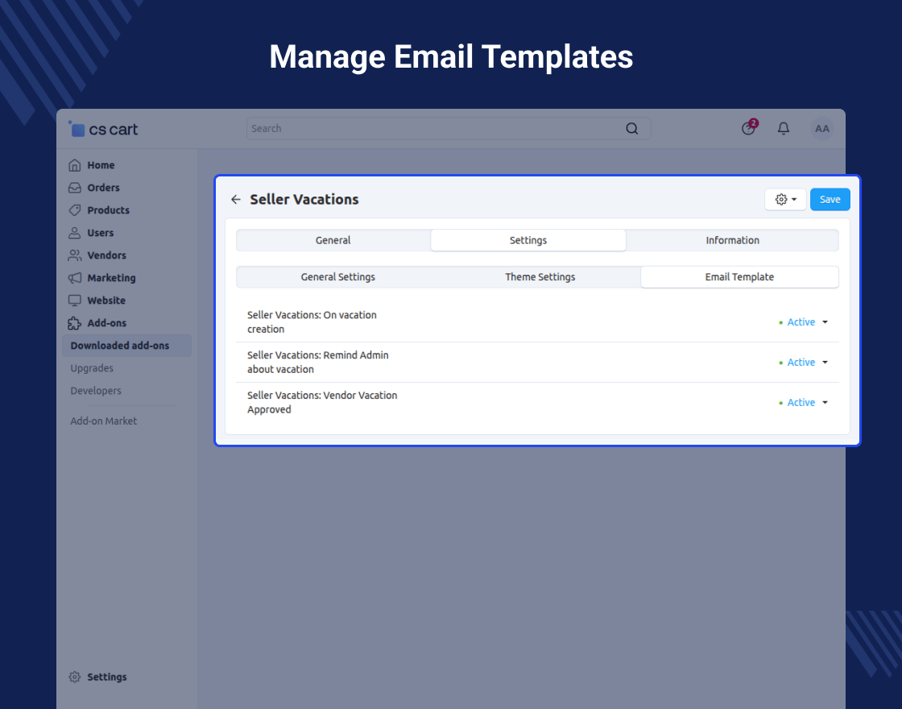The height and width of the screenshot is (709, 902).
Task: Open the AA user avatar menu
Action: pyautogui.click(x=822, y=128)
